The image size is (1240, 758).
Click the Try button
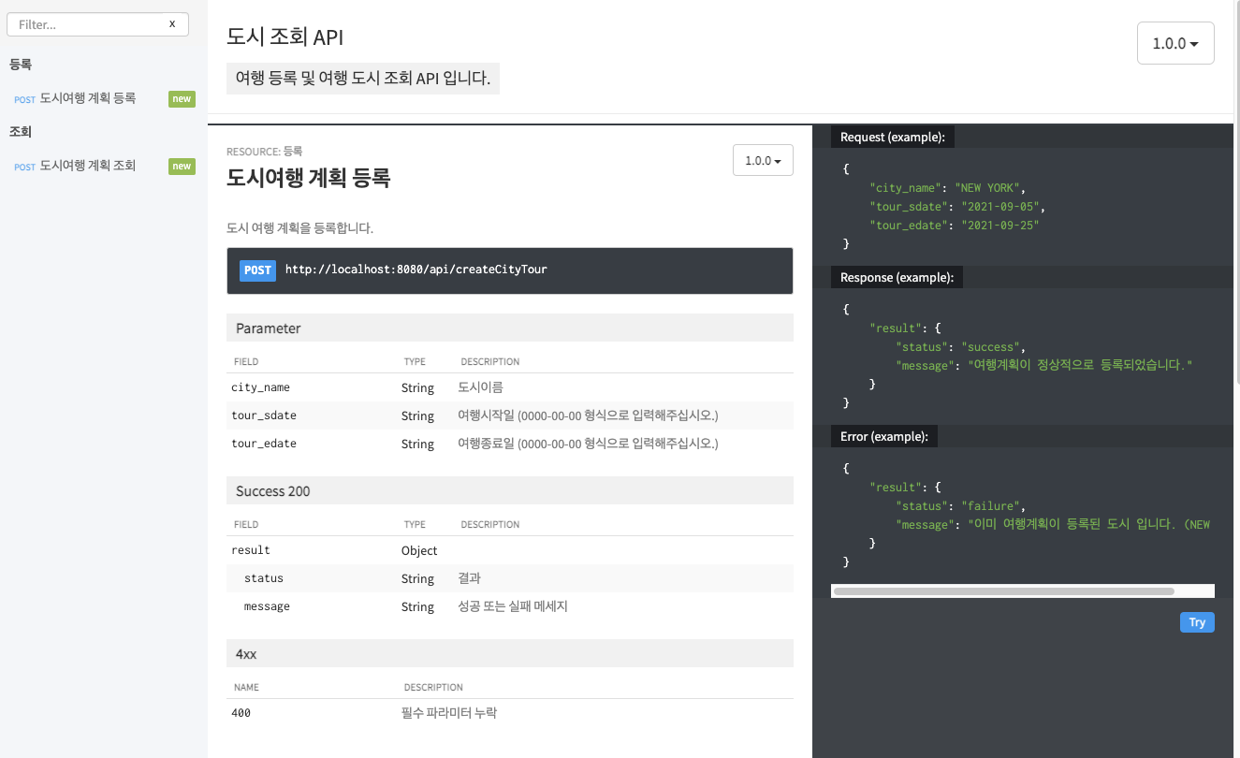pos(1197,622)
